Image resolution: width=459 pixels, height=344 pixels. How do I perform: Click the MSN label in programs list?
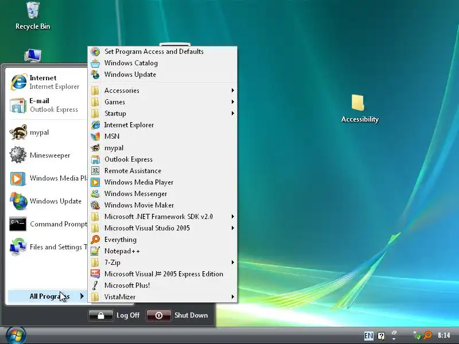click(112, 136)
